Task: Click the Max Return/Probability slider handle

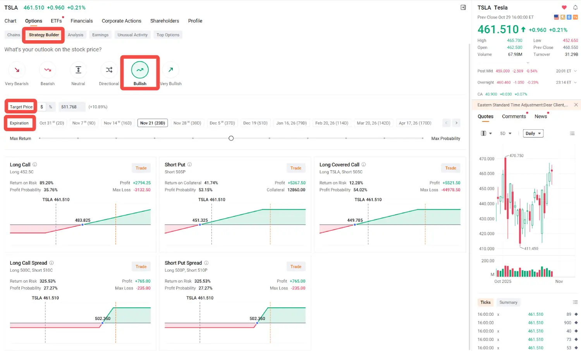Action: (231, 138)
